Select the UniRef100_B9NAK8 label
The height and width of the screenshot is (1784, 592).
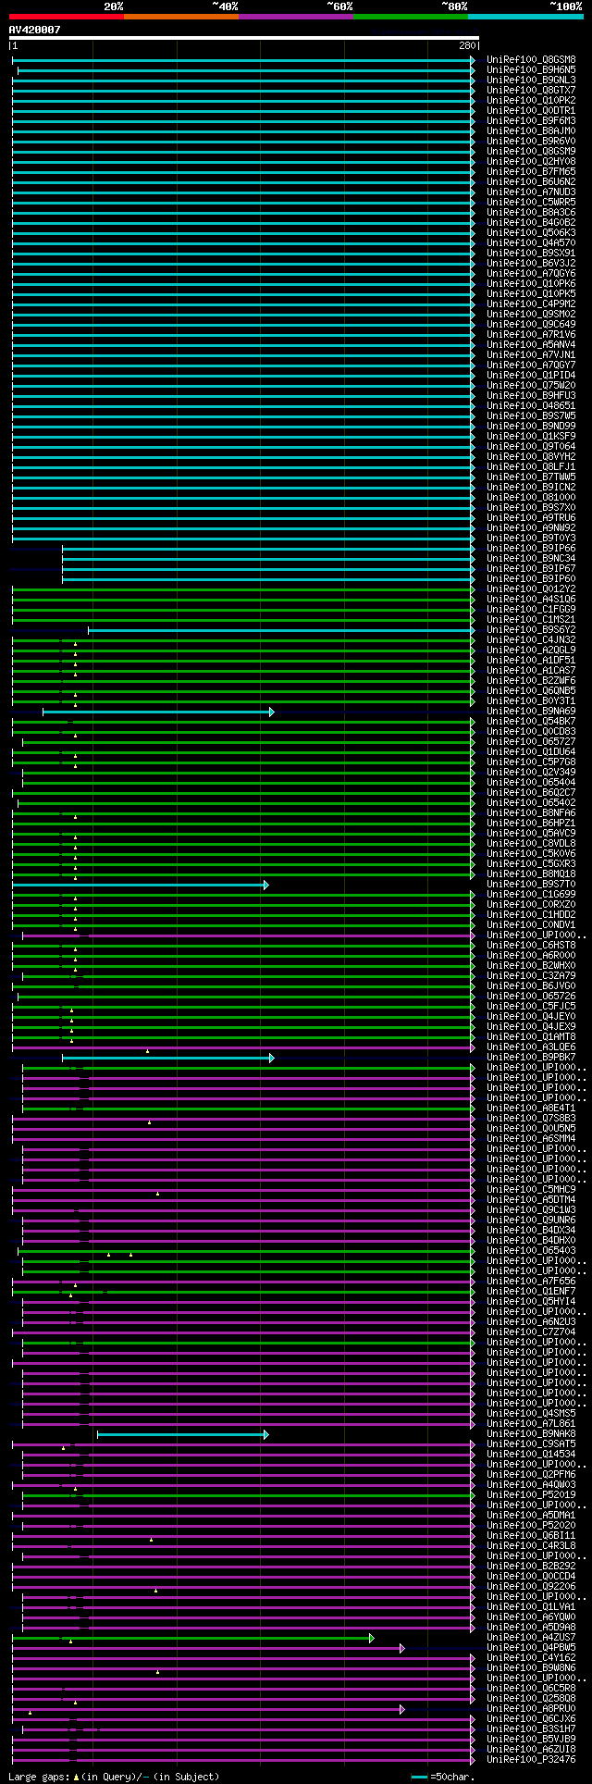(531, 1433)
